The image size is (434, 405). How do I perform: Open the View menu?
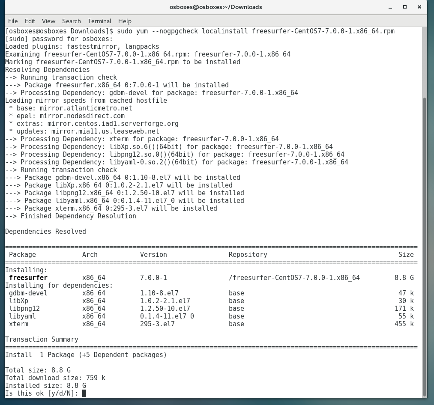pyautogui.click(x=48, y=21)
